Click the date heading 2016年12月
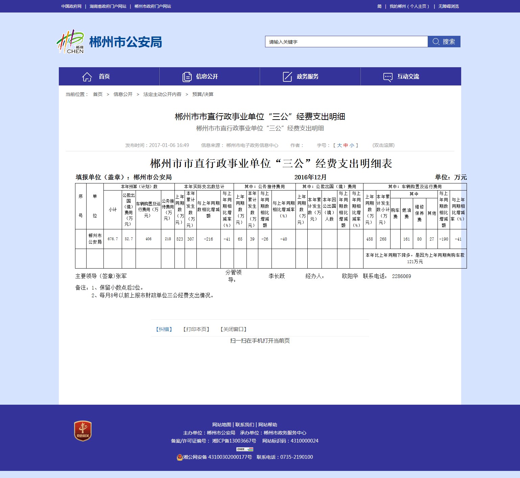The image size is (520, 478). (x=310, y=177)
